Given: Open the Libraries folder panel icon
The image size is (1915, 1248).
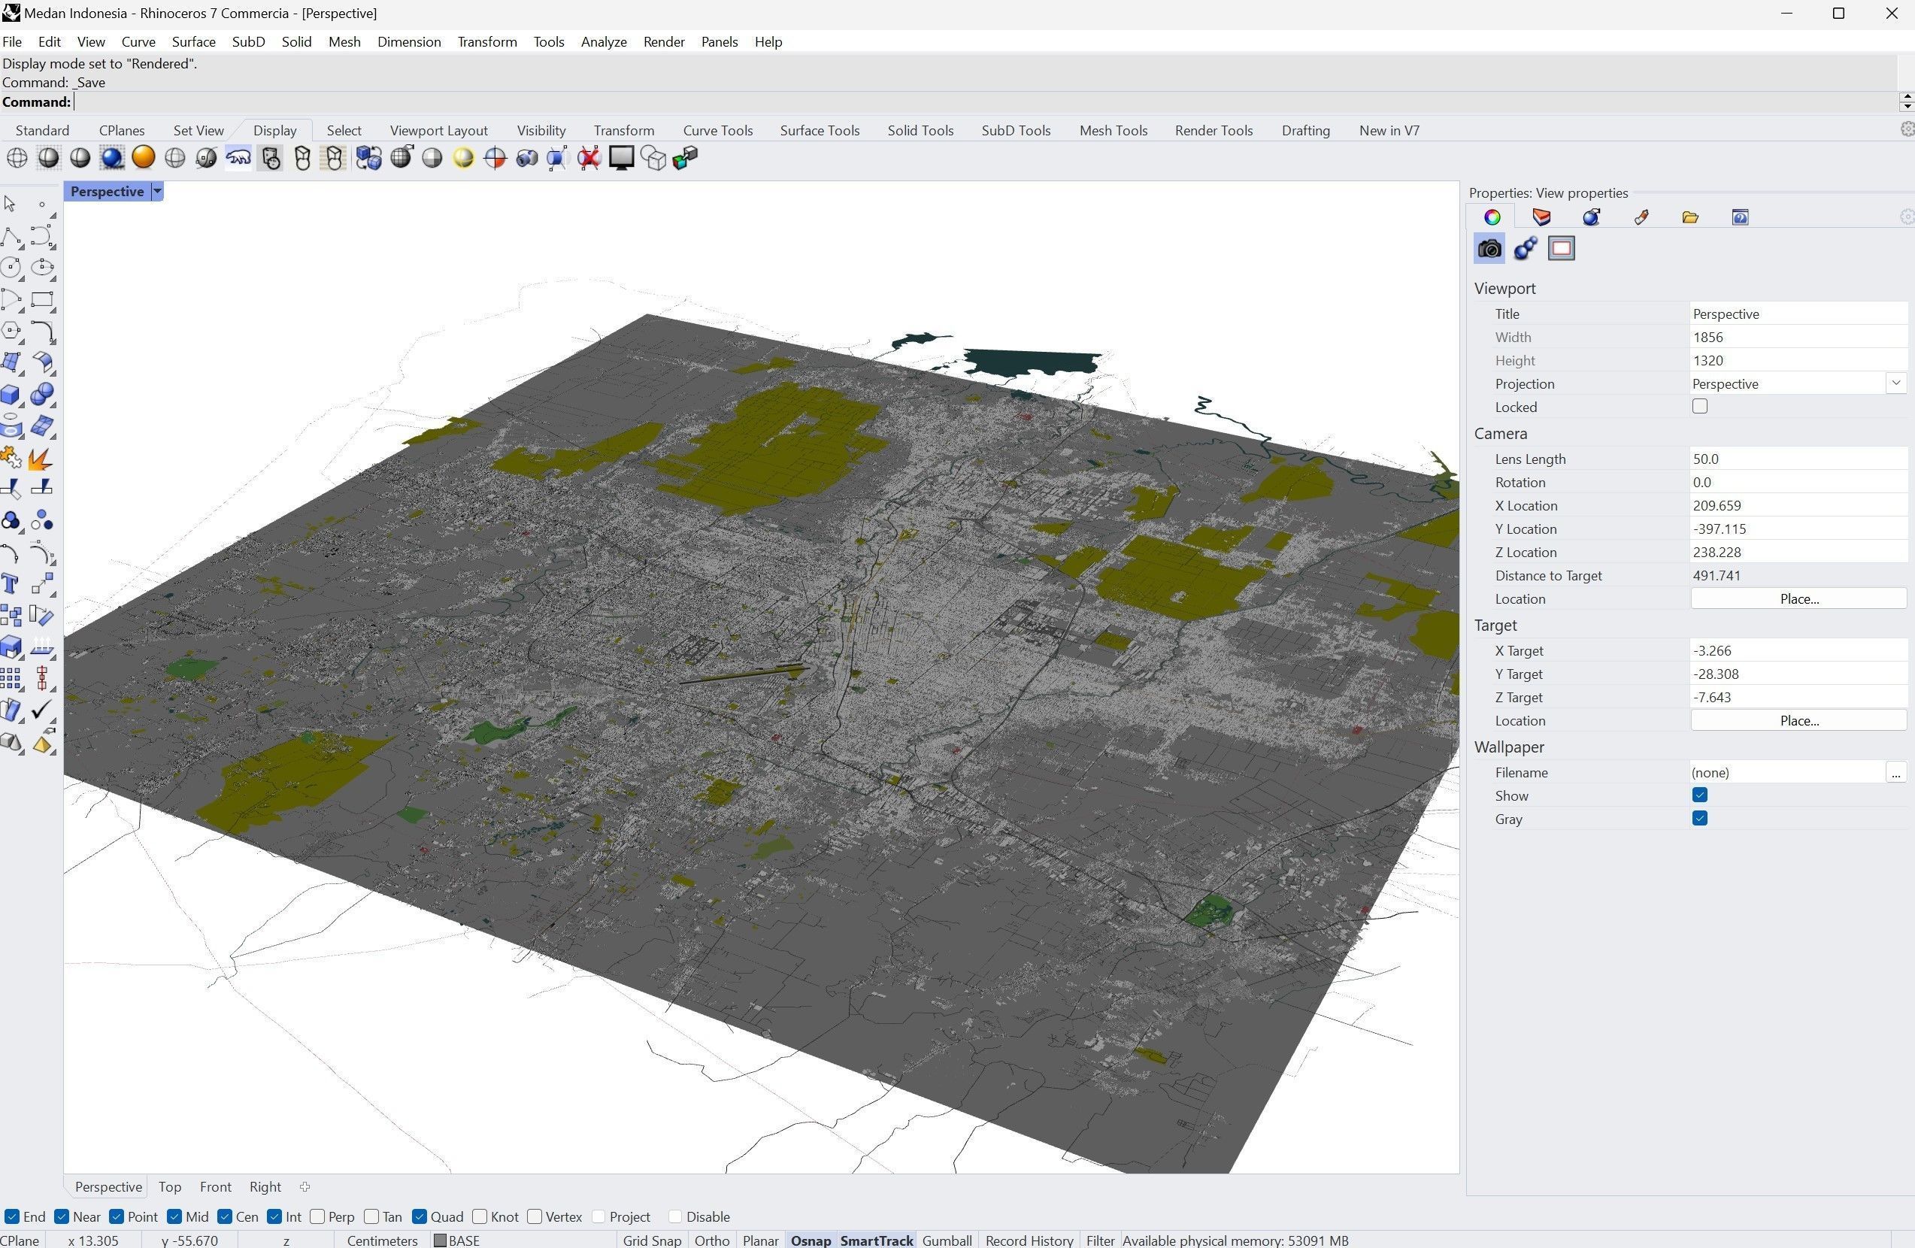Looking at the screenshot, I should tap(1689, 217).
